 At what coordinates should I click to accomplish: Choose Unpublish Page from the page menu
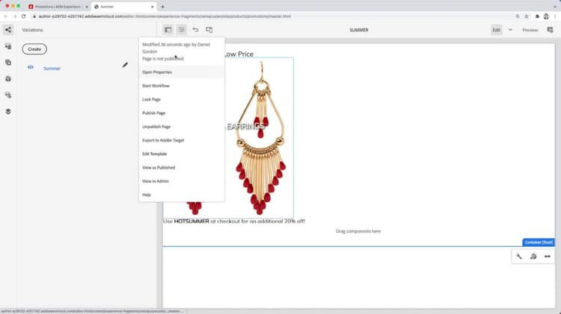[182, 127]
